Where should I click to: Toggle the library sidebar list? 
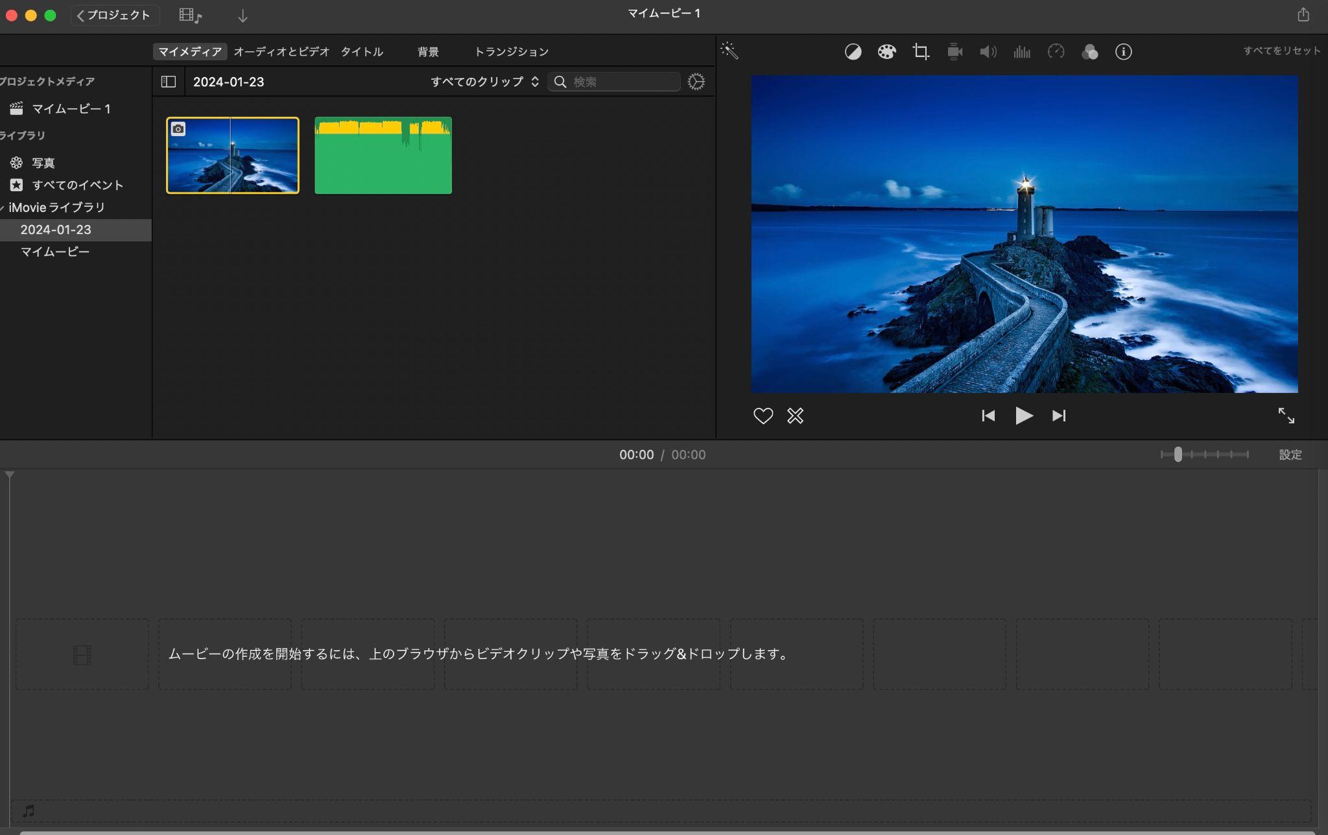(169, 82)
